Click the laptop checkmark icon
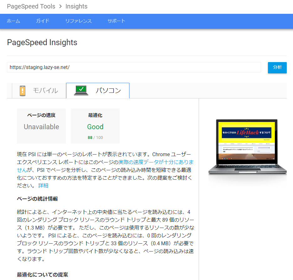The height and width of the screenshot is (280, 293). click(x=81, y=91)
